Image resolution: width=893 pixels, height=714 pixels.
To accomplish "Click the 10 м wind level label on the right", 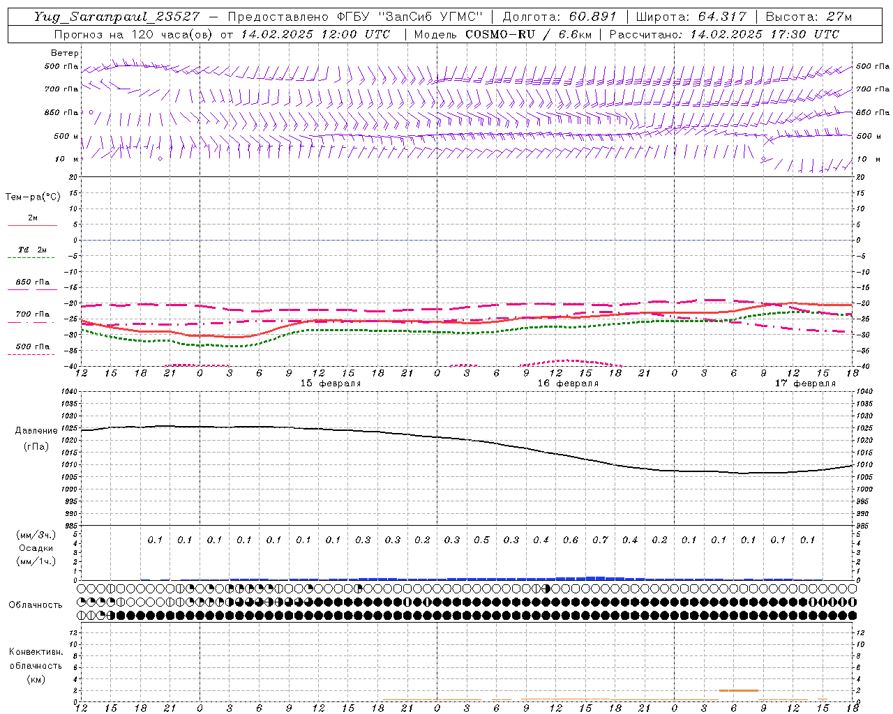I will (x=869, y=159).
